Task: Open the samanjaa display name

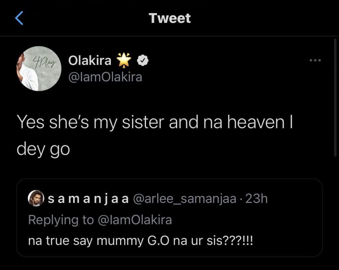Action: (x=88, y=199)
